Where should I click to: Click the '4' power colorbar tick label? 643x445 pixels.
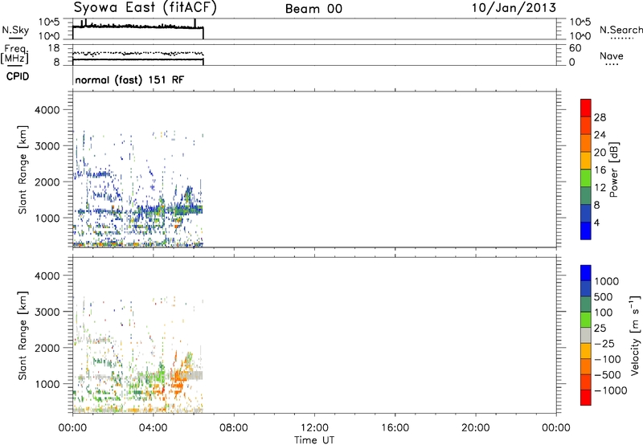[596, 223]
